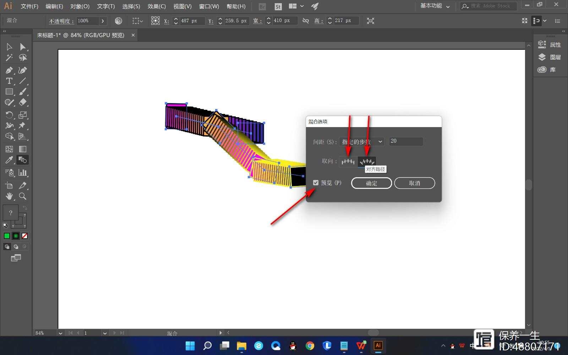Viewport: 568px width, 355px height.
Task: Set fill mode to None
Action: [24, 236]
